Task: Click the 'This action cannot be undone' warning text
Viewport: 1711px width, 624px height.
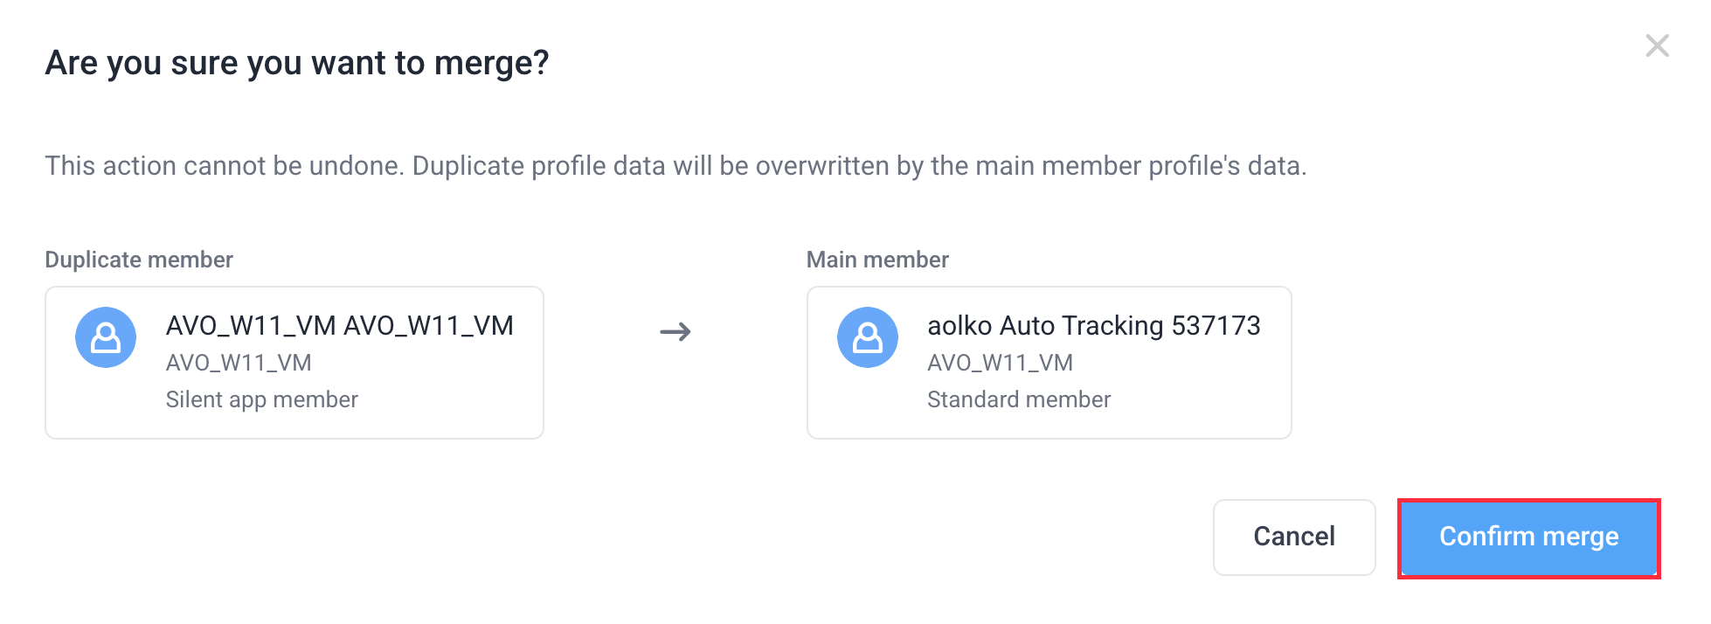Action: click(x=676, y=166)
